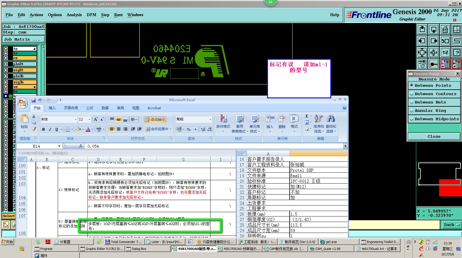Click the S-shaped route/snake icon
462x258 pixels.
(457, 41)
